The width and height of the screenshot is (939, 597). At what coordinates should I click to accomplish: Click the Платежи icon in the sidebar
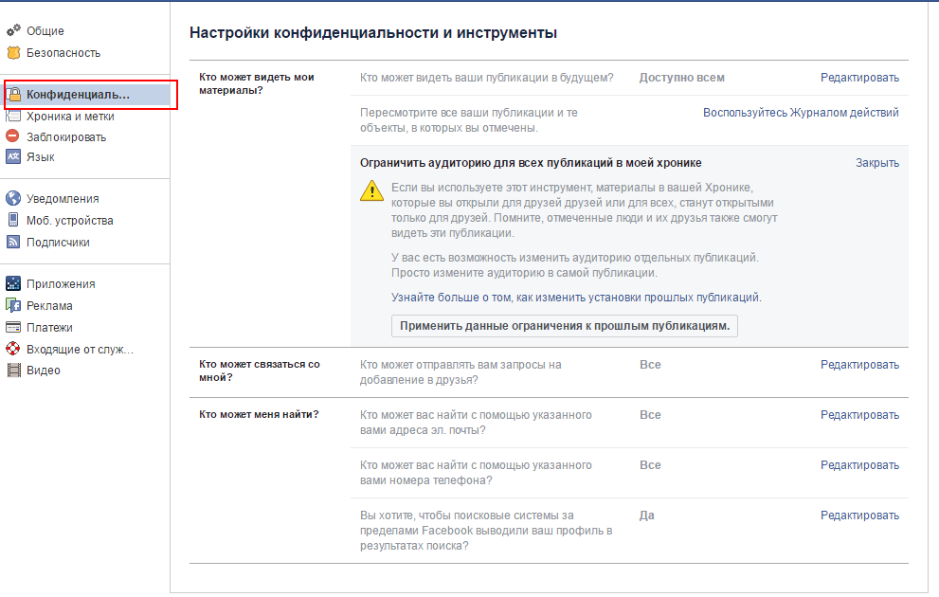(14, 327)
